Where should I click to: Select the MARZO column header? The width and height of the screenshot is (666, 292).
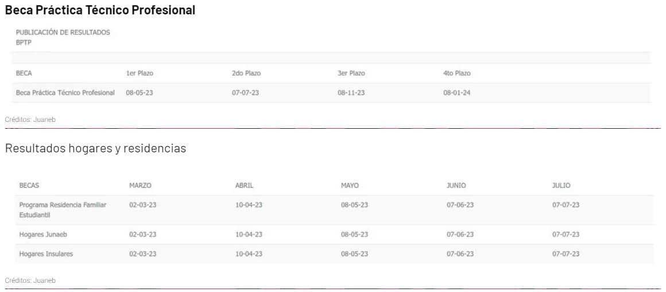coord(140,186)
